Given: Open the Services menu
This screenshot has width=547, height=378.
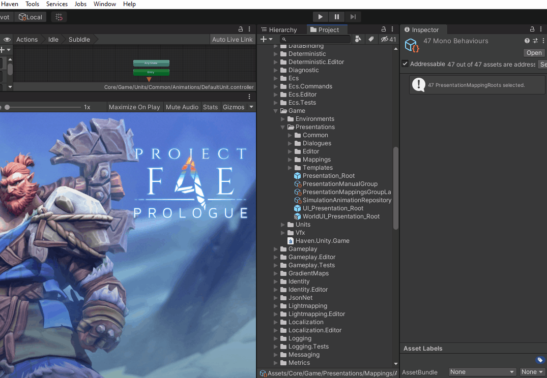Looking at the screenshot, I should 57,4.
